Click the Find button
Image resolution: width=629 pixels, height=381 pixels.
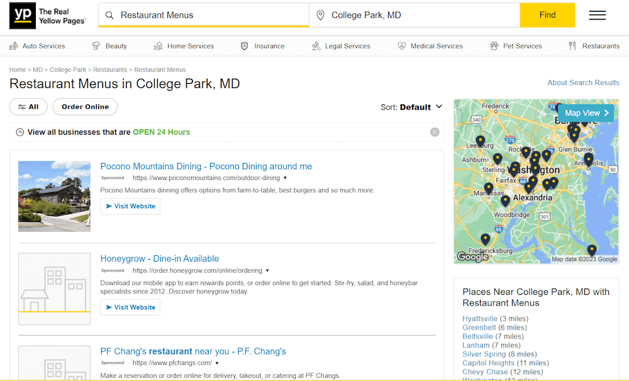[x=547, y=15]
